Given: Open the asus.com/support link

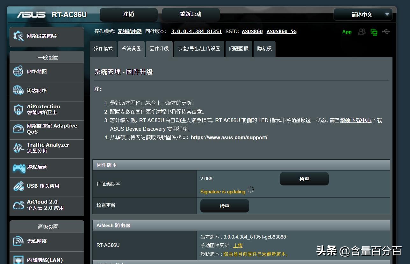Looking at the screenshot, I should pos(229,137).
